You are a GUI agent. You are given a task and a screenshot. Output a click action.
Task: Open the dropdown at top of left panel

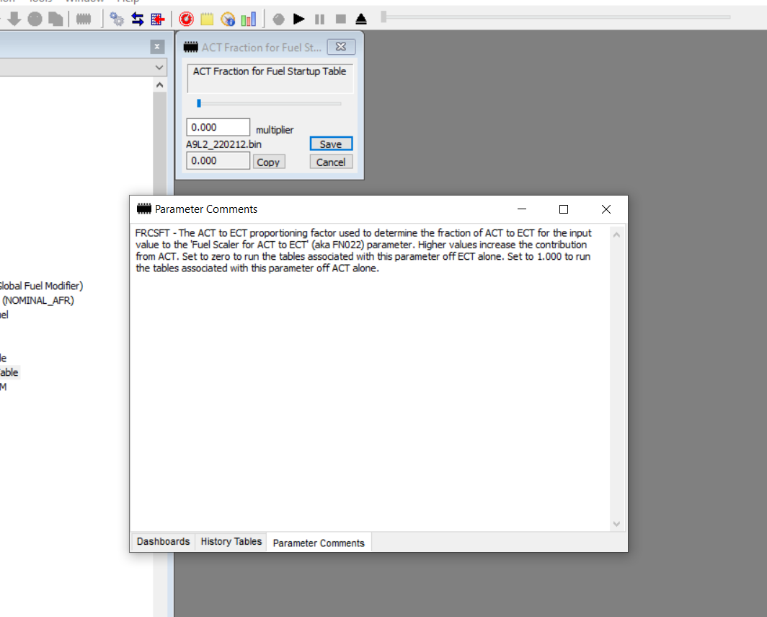159,67
